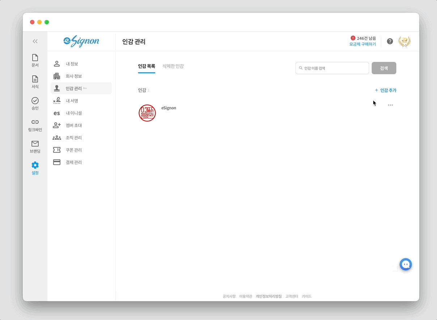This screenshot has height=320, width=437.
Task: Open the 승인 approval section
Action: 35,104
